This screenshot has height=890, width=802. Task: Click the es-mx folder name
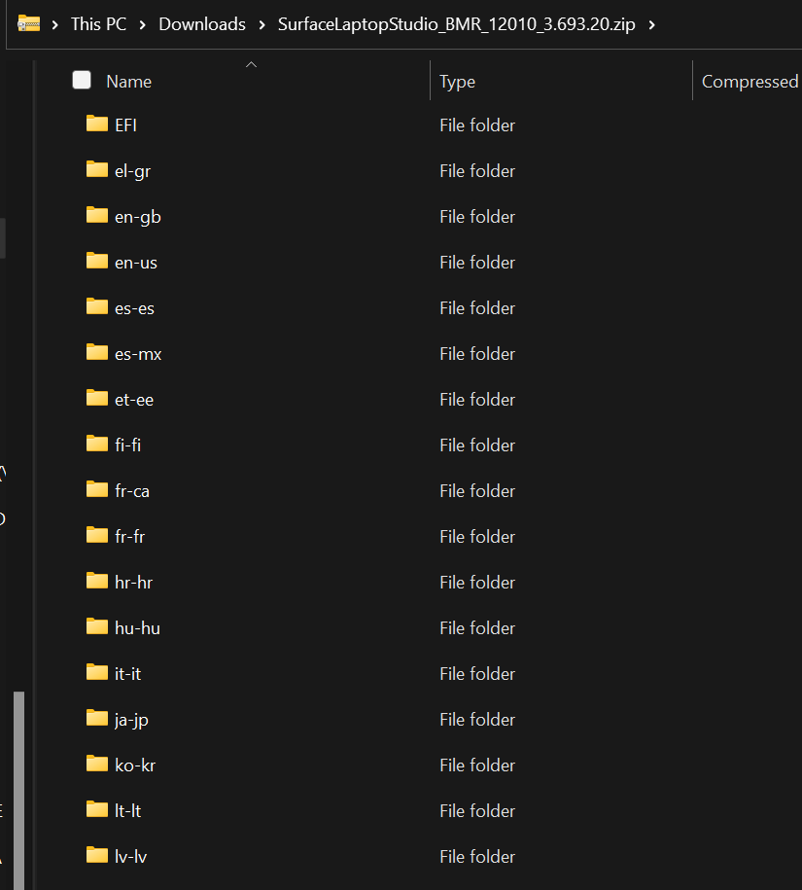138,354
